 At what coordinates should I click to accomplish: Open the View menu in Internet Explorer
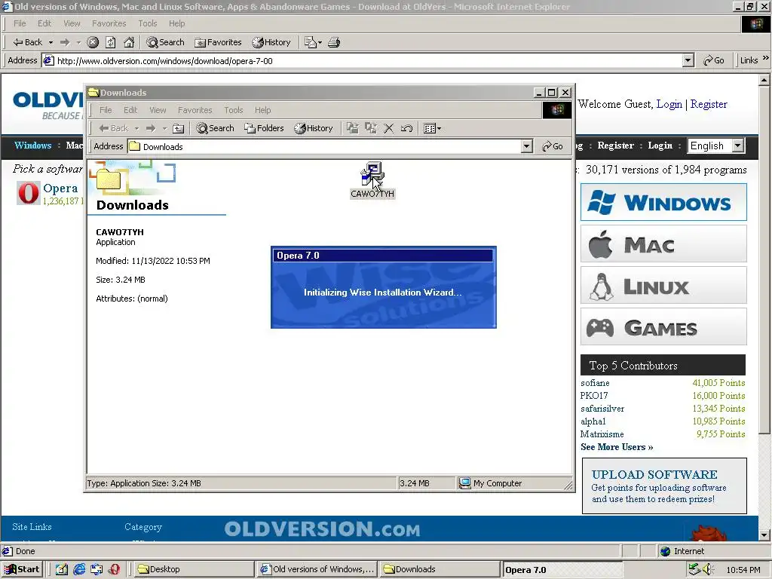(72, 23)
